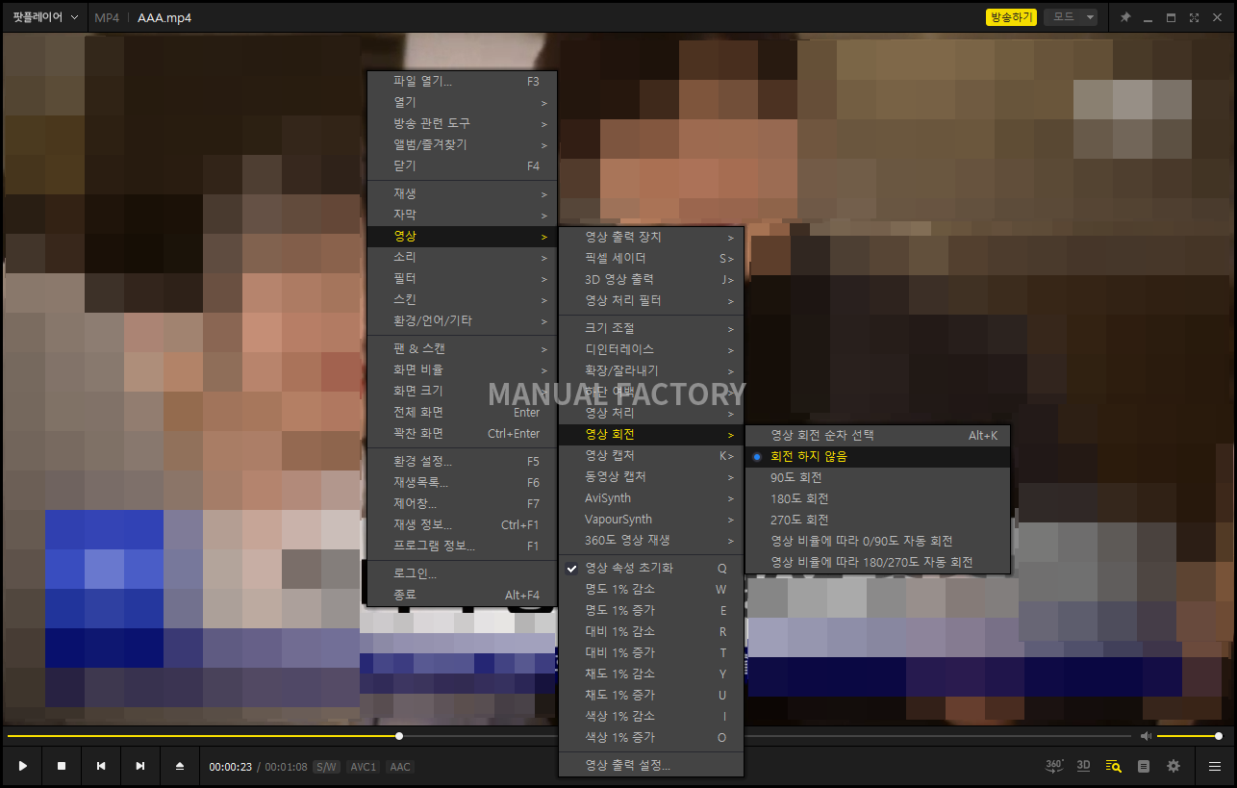
Task: Click the S/W decoder indicator
Action: coord(327,767)
